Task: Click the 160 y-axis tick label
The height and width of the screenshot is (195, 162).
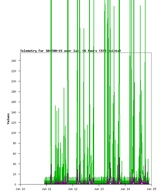Action: 14,102
